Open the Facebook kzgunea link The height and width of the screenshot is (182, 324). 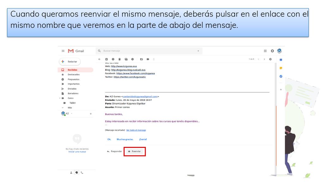(135, 73)
